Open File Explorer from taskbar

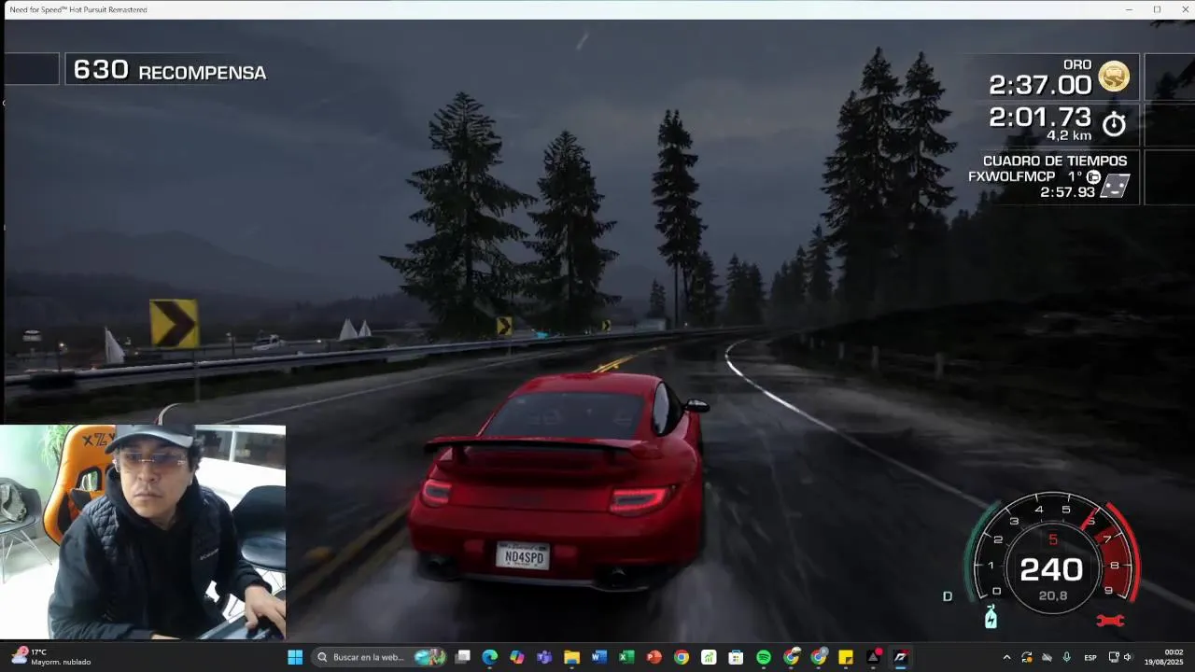571,657
